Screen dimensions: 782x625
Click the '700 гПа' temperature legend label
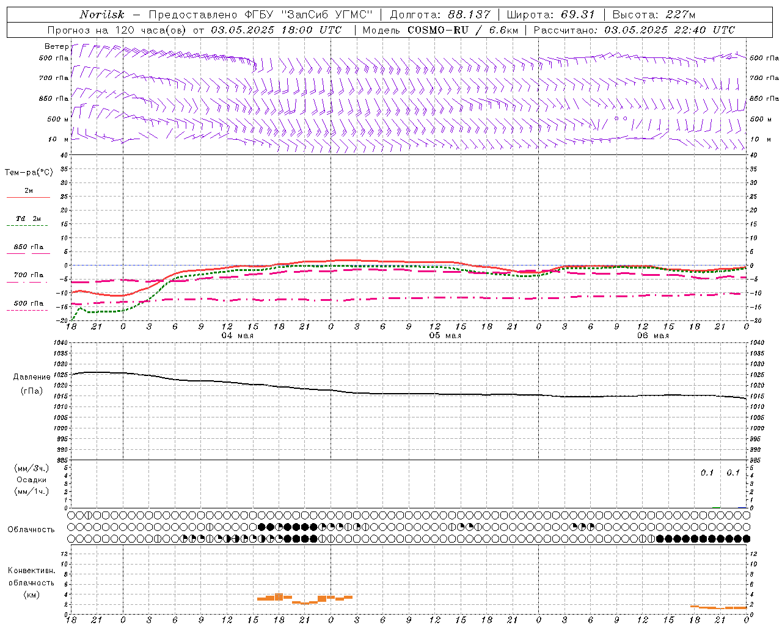(28, 275)
